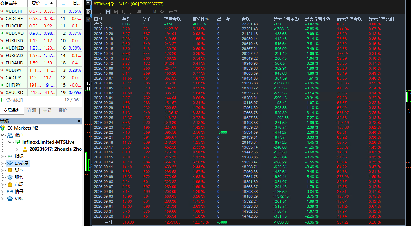This screenshot has width=411, height=226.
Task: Switch to the 交易 tab in Market Watch
Action: coord(47,111)
